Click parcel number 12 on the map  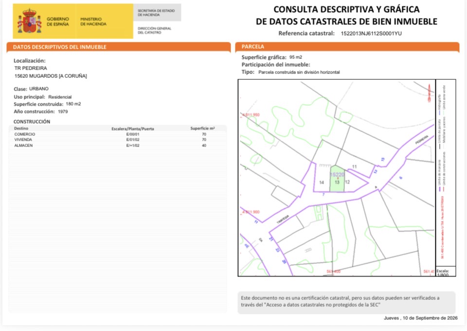[x=347, y=182]
